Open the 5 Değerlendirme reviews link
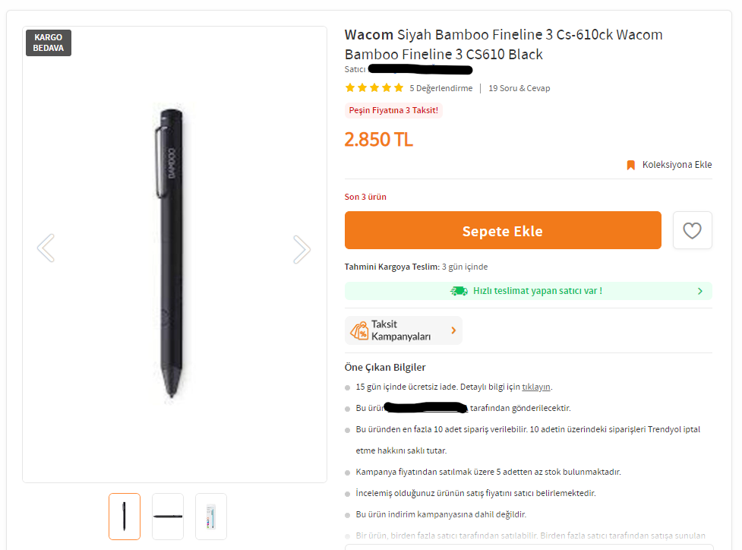 point(440,88)
